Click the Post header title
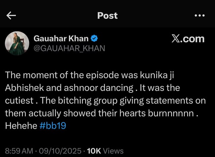 coord(107,15)
